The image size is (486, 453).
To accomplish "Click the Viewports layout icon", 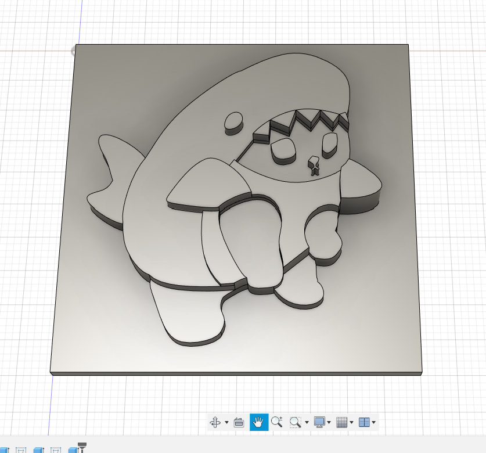I will coord(364,422).
